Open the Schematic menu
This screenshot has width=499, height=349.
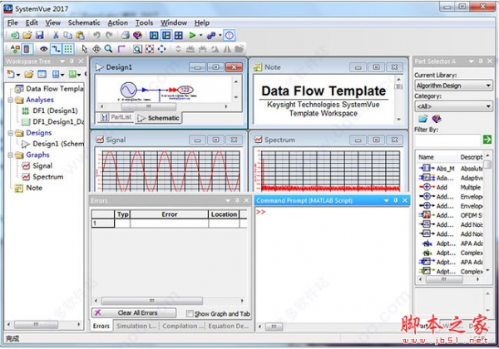(84, 22)
